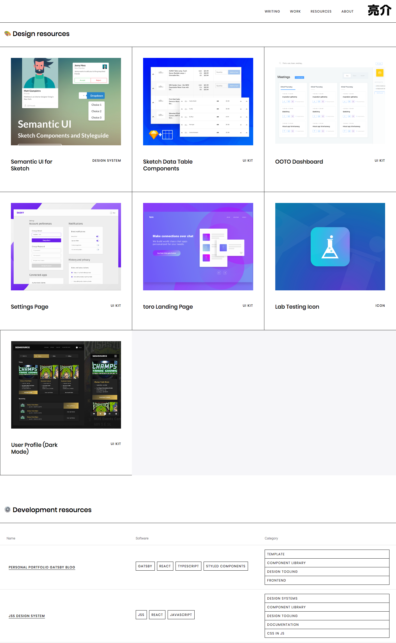396x643 pixels.
Task: View the Sketch Data Table Components preview
Action: (x=198, y=102)
